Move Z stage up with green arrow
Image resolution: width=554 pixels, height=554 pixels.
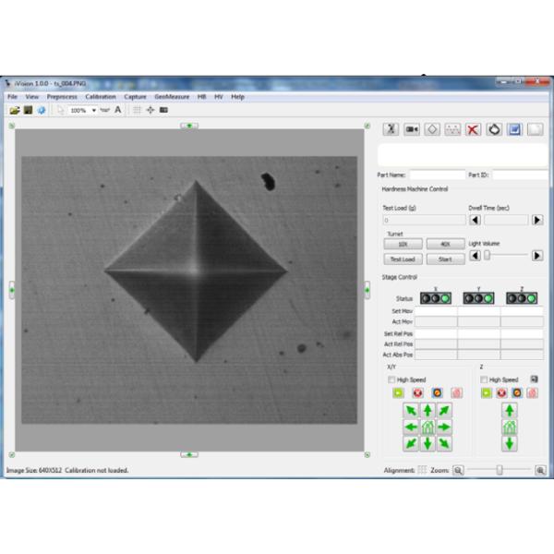(510, 410)
